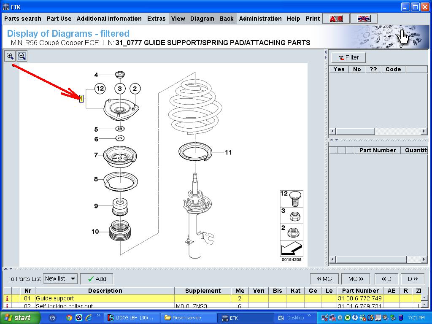The height and width of the screenshot is (324, 432).
Task: Click the arrow thumbnail in diagram legend
Action: pyautogui.click(x=292, y=247)
